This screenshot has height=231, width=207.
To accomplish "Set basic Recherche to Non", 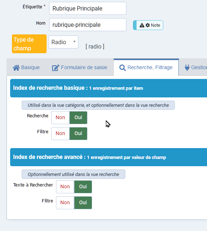I will (60, 118).
